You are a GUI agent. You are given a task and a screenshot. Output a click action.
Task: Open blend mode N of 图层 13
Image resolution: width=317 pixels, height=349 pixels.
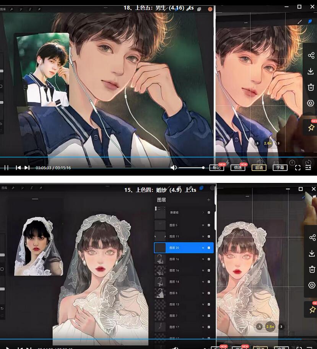(x=203, y=304)
